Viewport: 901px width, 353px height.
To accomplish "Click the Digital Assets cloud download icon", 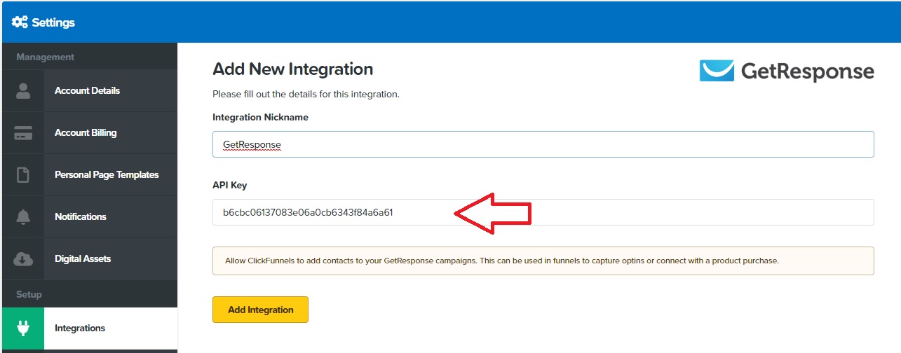I will (23, 258).
